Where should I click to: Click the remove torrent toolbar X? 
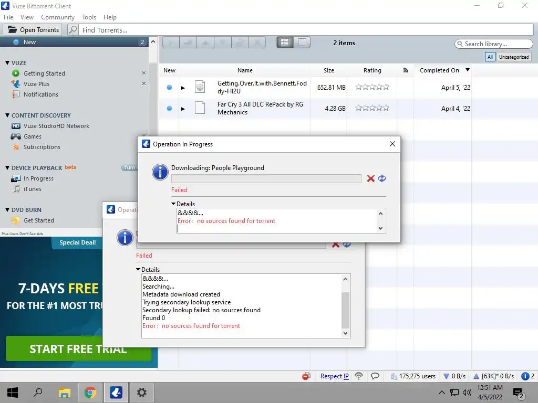[x=257, y=43]
